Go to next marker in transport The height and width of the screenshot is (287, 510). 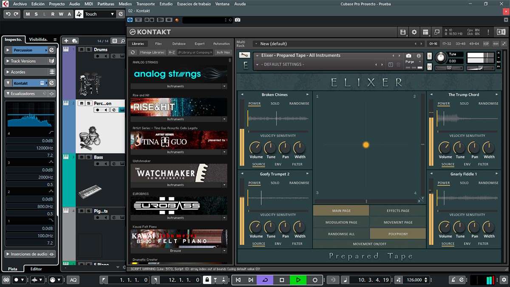click(251, 280)
